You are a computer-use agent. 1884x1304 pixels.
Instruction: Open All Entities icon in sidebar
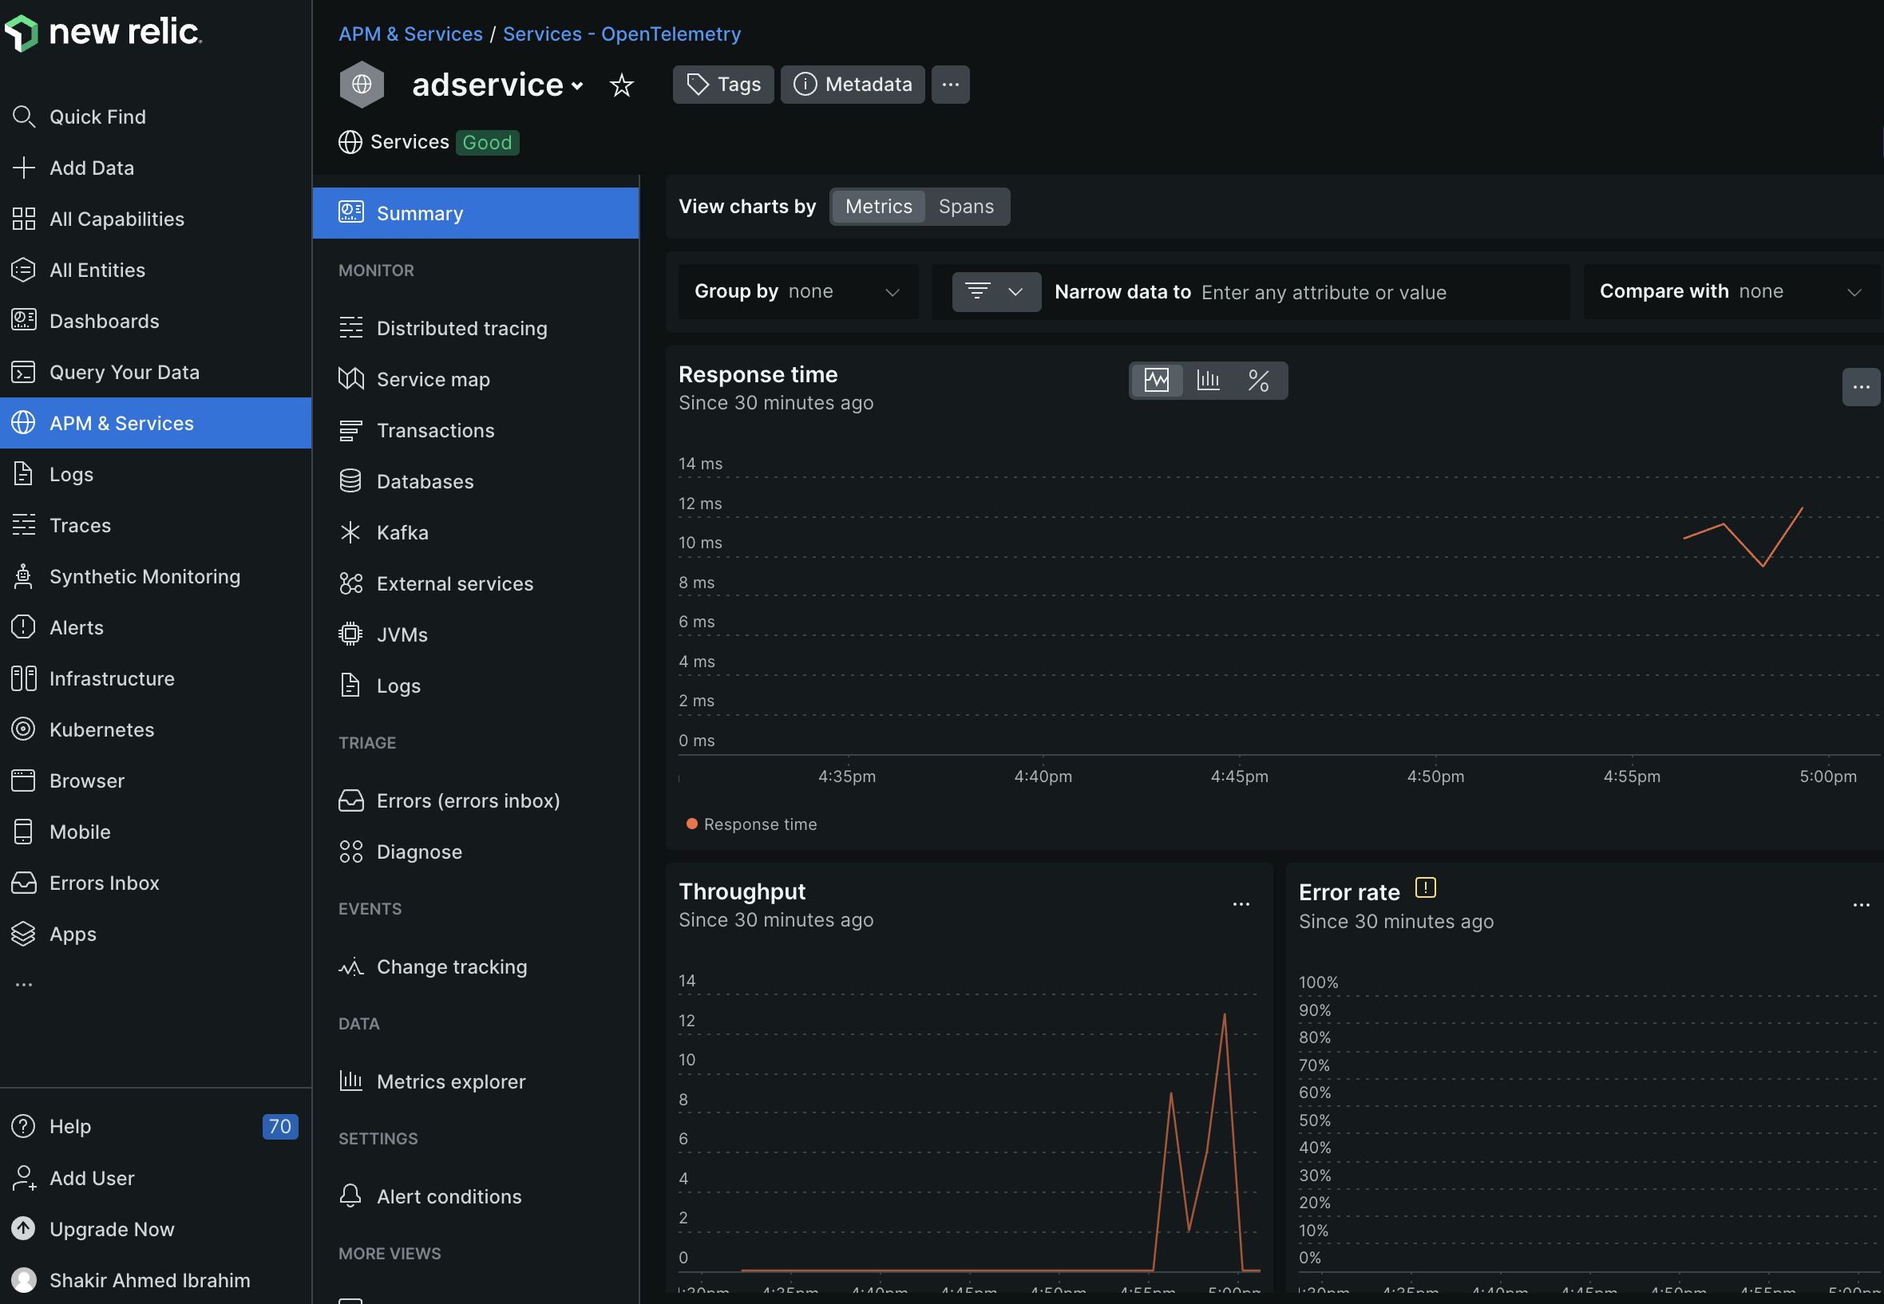tap(24, 270)
